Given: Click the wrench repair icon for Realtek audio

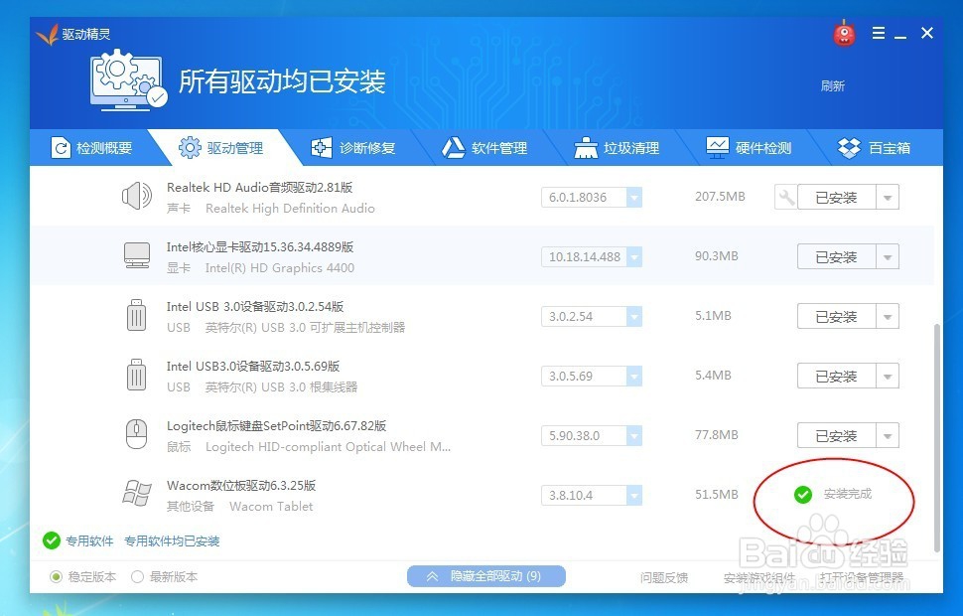Looking at the screenshot, I should (x=785, y=198).
